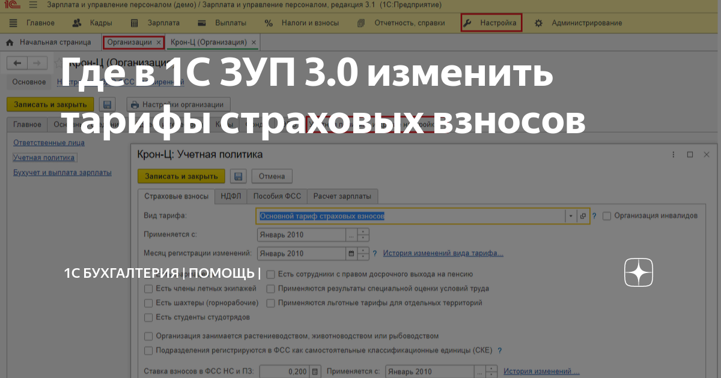Open the Главное section

click(33, 23)
